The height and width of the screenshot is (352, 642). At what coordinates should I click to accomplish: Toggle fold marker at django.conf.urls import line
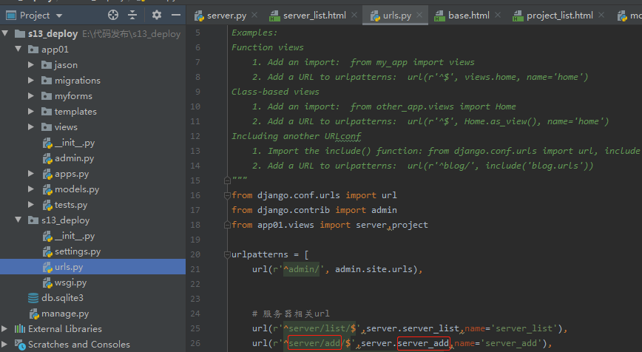tap(226, 195)
